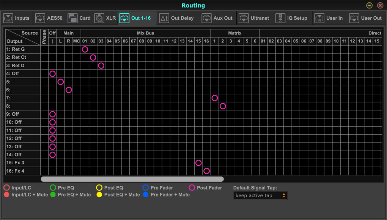Toggle the Off circle in row 12
The image size is (387, 220).
pos(52,138)
